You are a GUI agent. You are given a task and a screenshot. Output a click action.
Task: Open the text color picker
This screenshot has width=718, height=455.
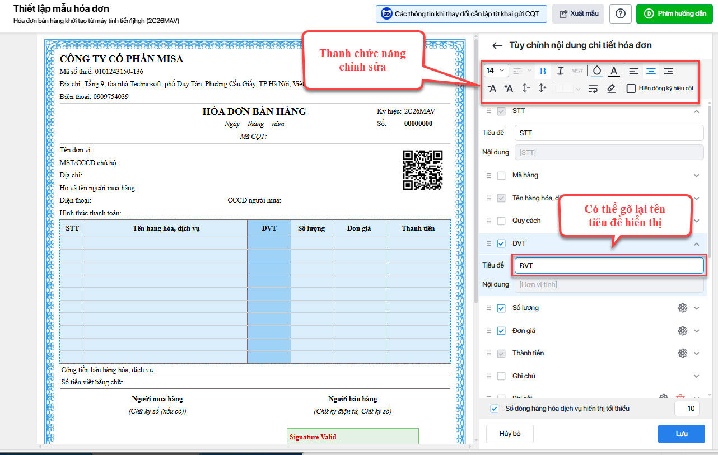coord(614,71)
